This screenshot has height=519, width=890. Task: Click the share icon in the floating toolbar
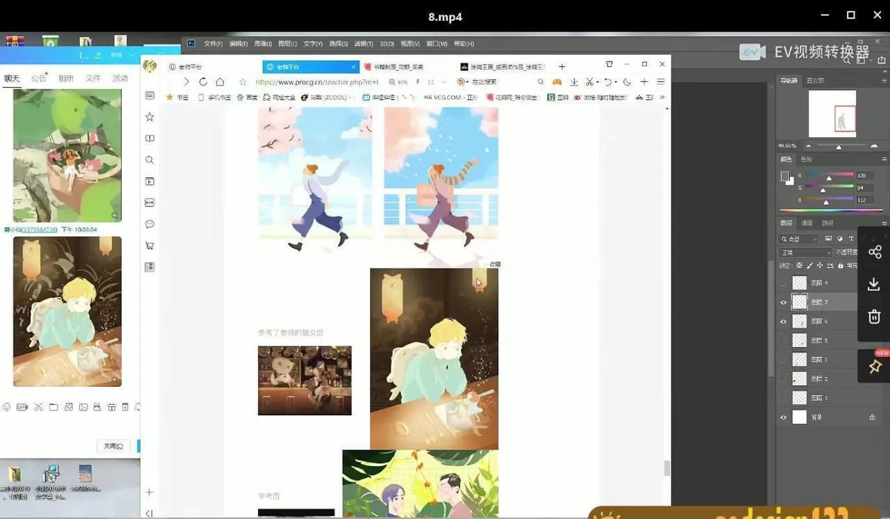[x=874, y=252]
